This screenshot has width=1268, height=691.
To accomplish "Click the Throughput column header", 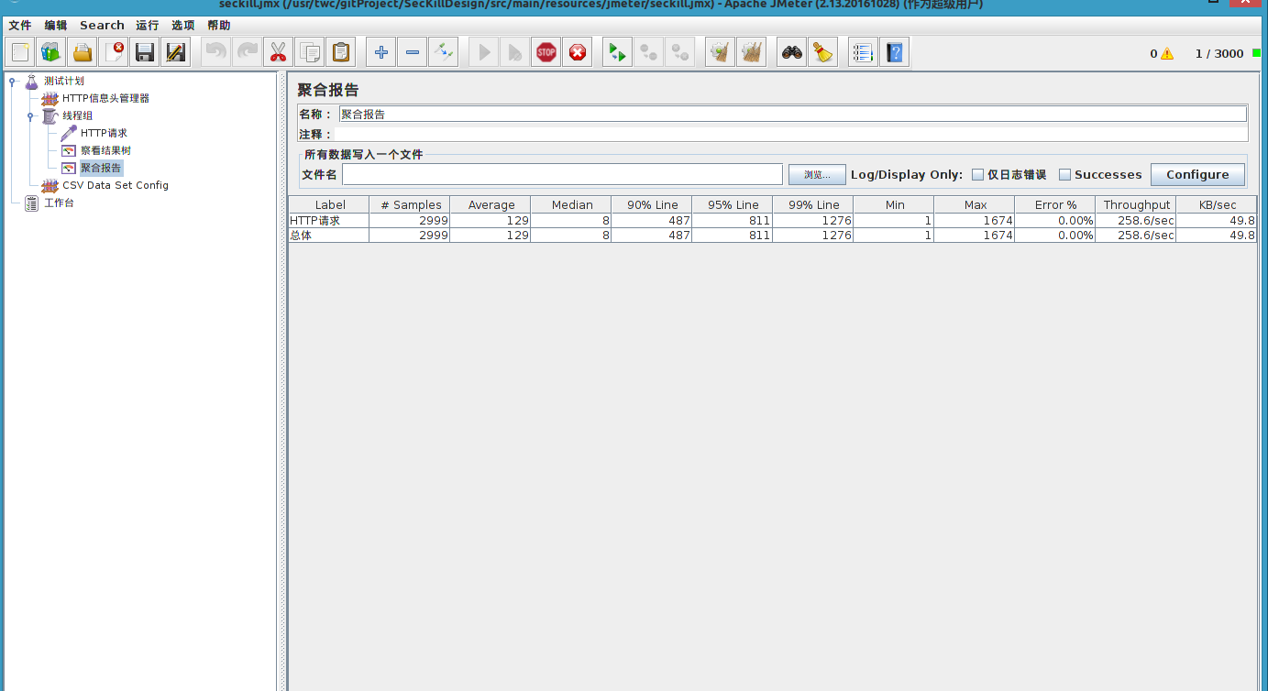I will 1136,204.
